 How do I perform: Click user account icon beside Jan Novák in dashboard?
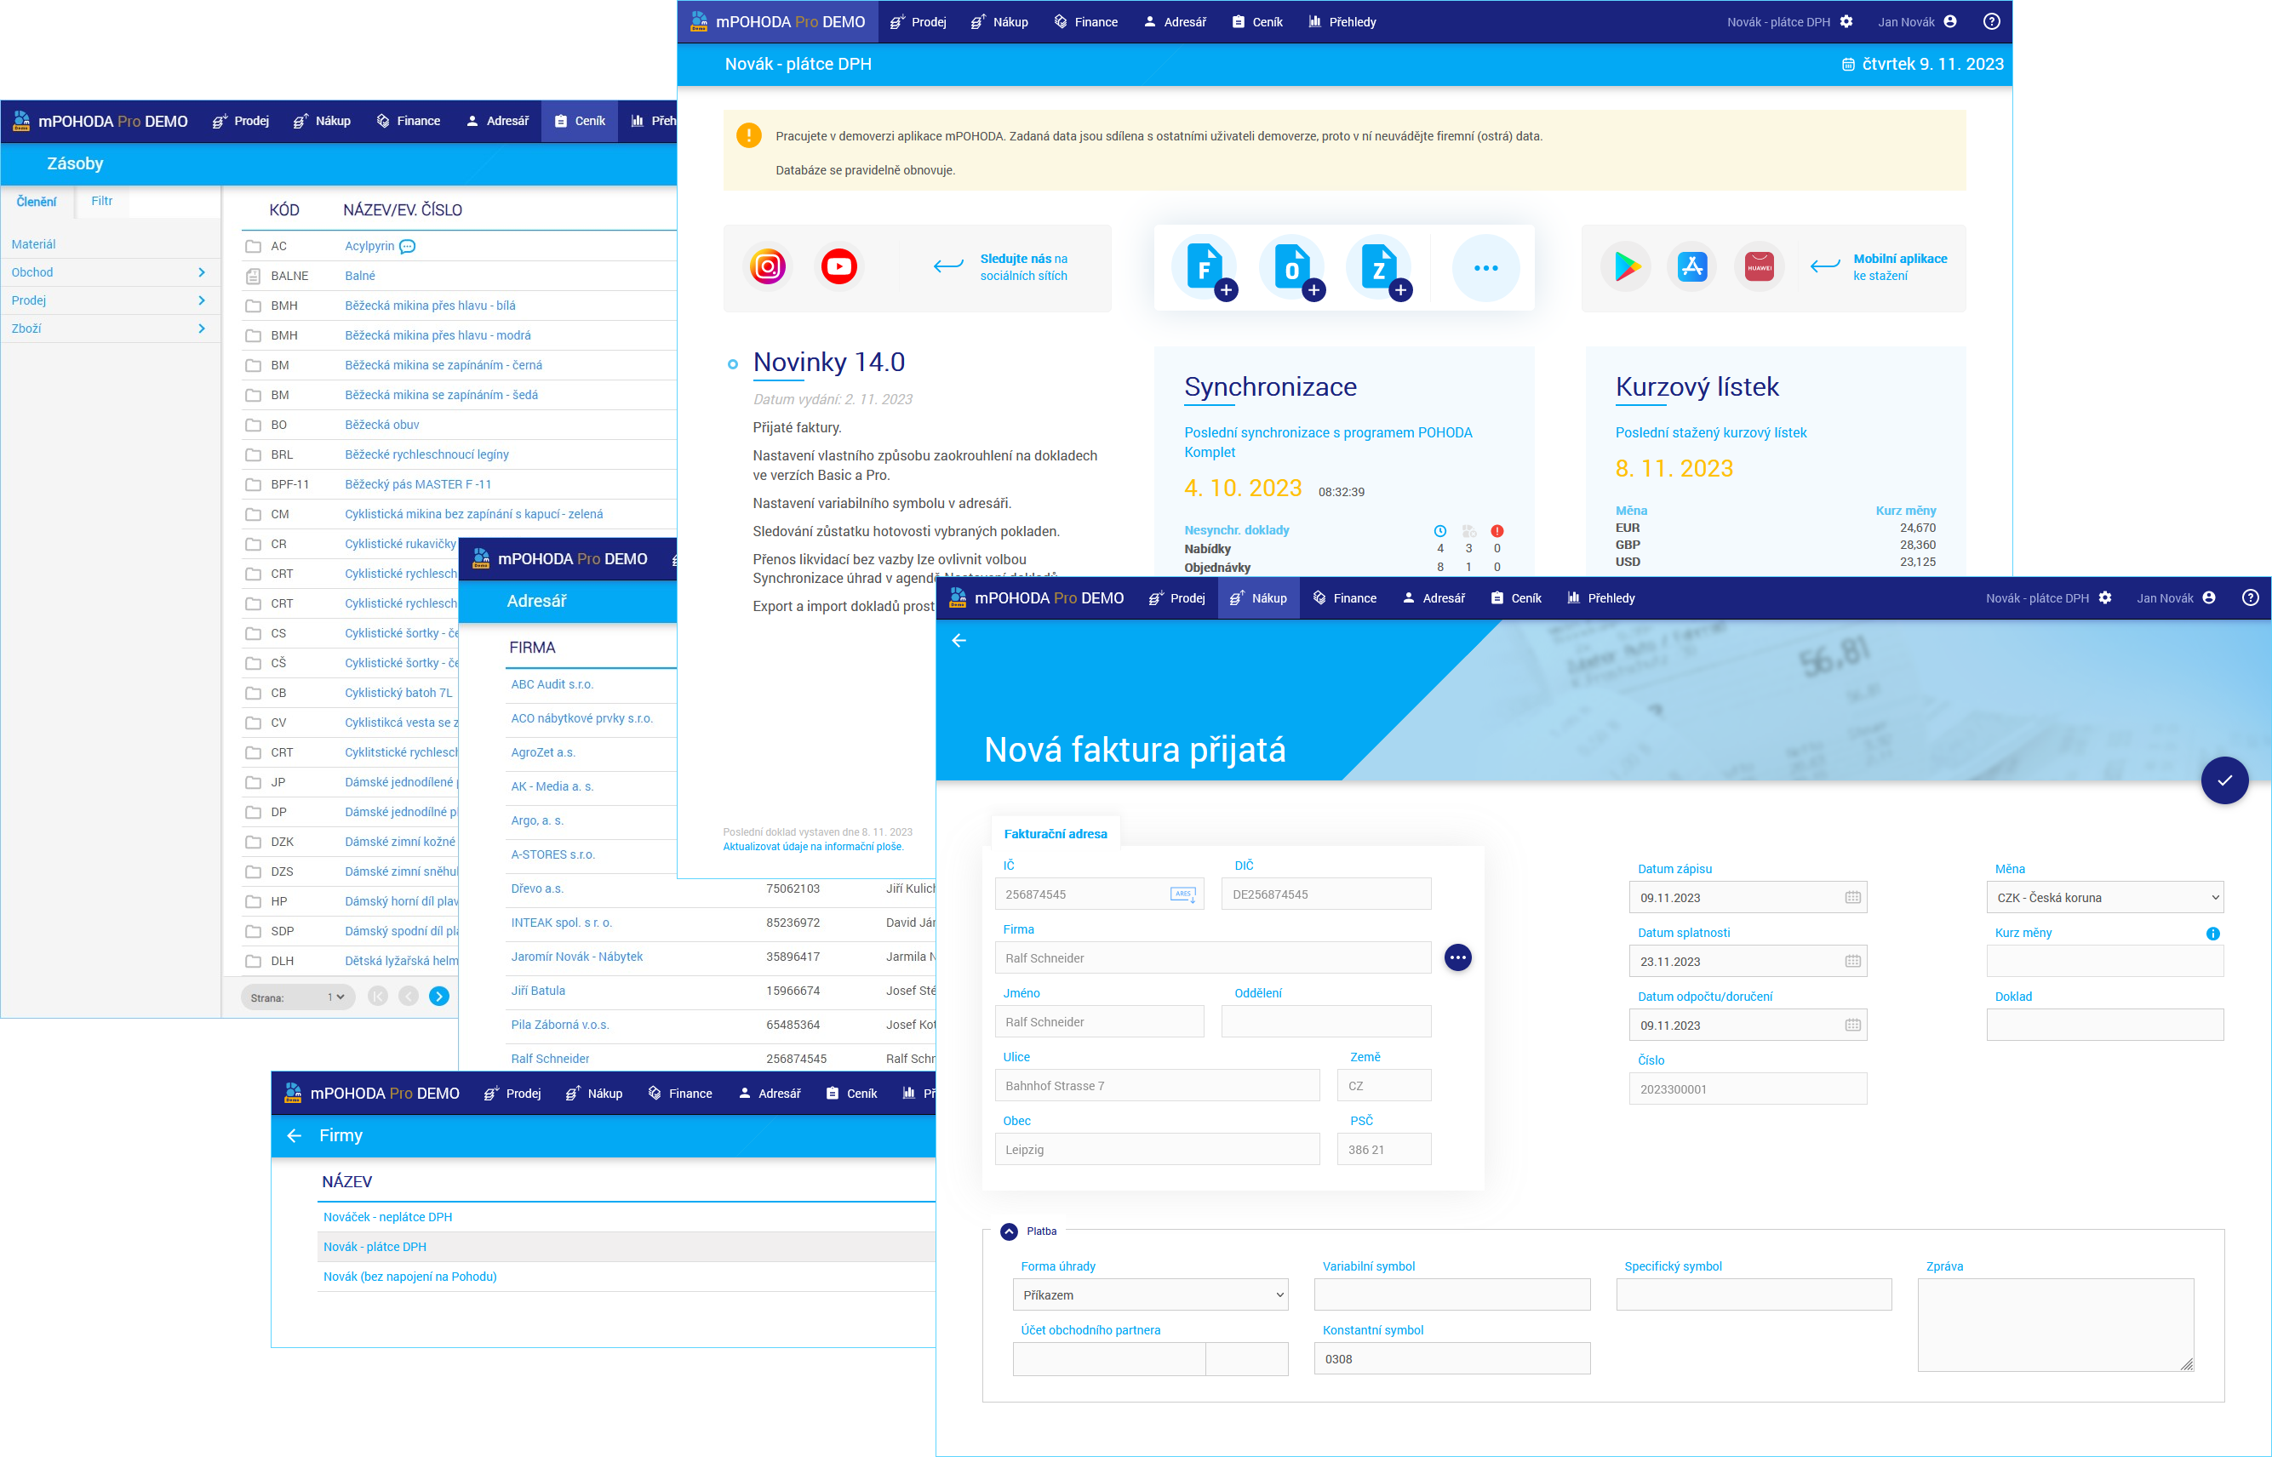pyautogui.click(x=1950, y=22)
